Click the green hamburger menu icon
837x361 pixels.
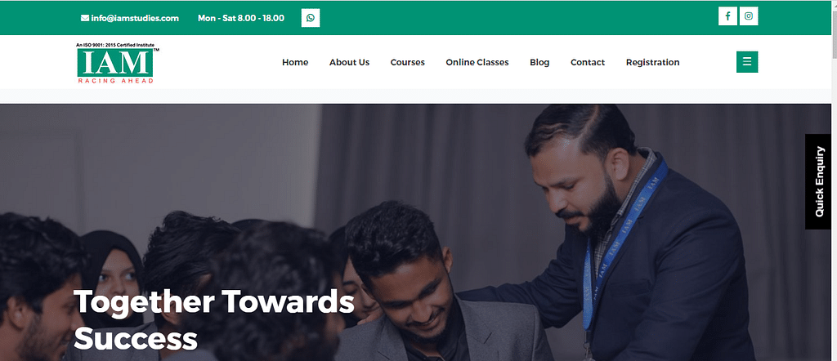pos(747,62)
